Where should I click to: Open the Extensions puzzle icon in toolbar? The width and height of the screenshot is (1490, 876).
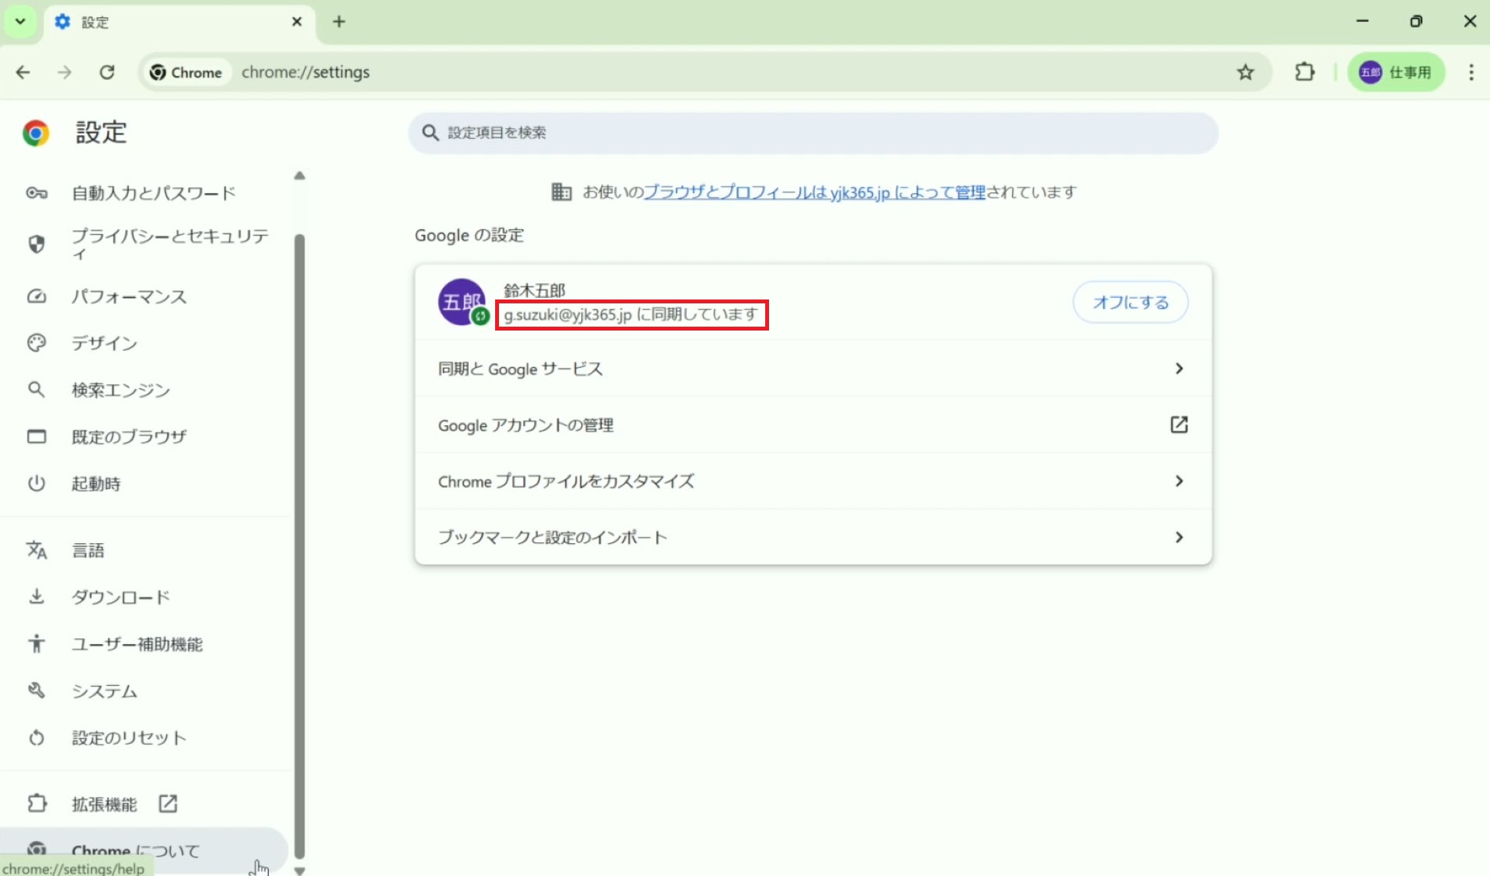tap(1305, 72)
